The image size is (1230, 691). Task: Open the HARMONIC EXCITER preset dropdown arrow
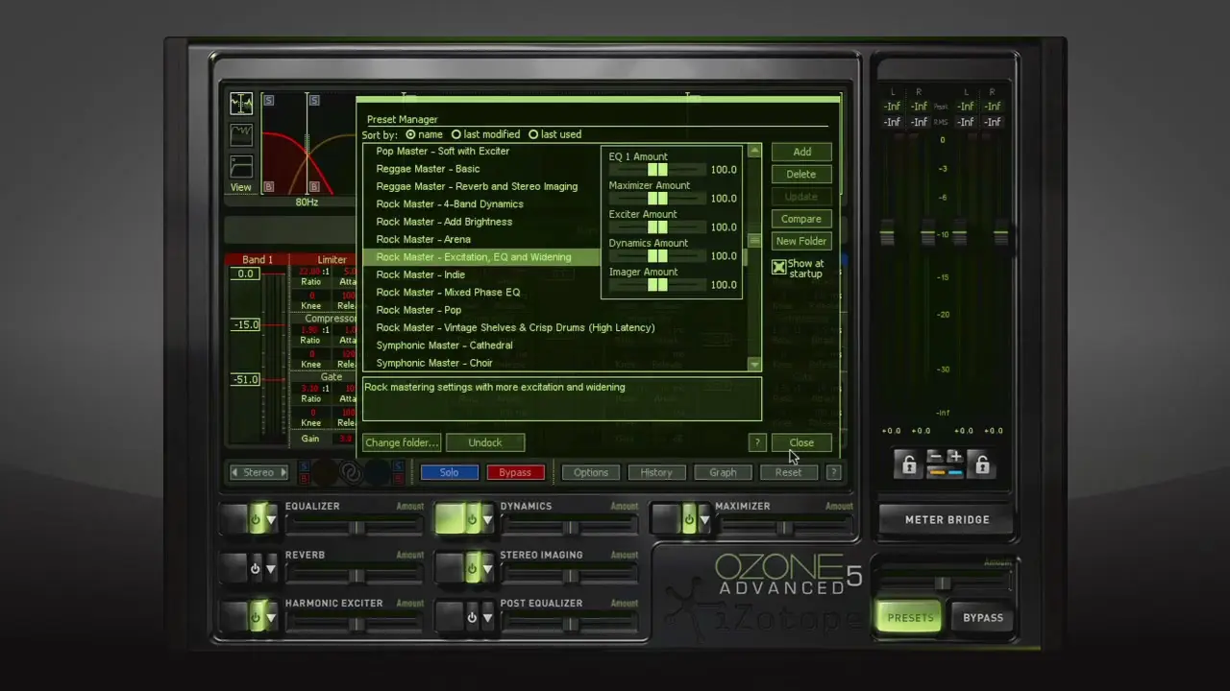pyautogui.click(x=271, y=618)
